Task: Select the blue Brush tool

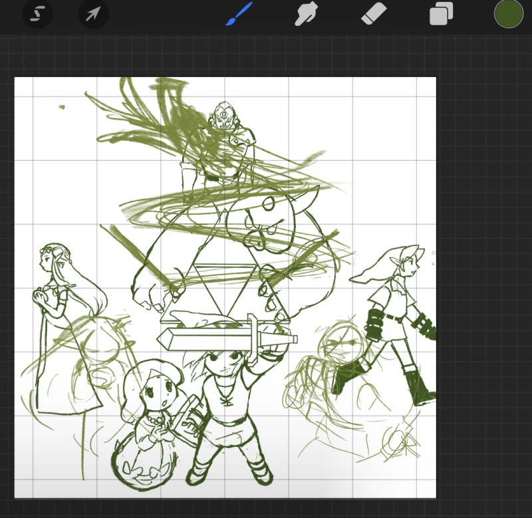Action: pos(239,13)
